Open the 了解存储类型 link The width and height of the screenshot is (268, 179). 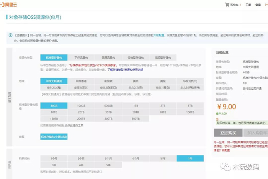(115, 70)
